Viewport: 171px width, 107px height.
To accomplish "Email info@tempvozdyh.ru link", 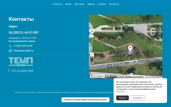I will [x=23, y=51].
